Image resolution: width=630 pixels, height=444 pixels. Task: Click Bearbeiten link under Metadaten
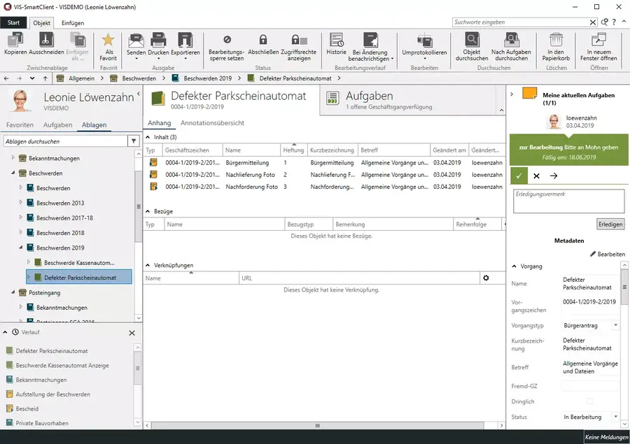click(607, 255)
